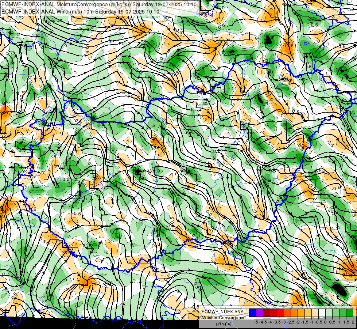
Task: Click the MoistureConvergence title line at top
Action: (99, 4)
